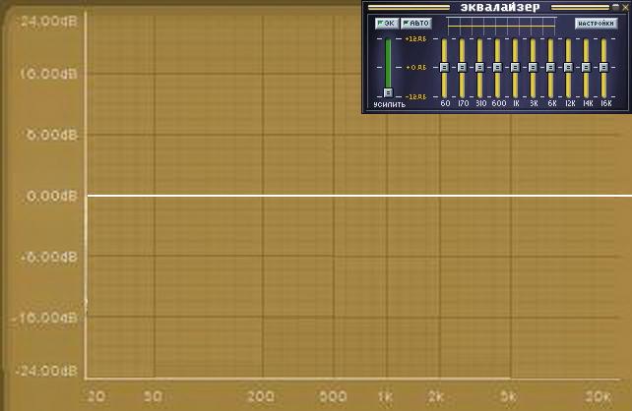Click the +12дБ gain label in the equalizer

[x=415, y=39]
